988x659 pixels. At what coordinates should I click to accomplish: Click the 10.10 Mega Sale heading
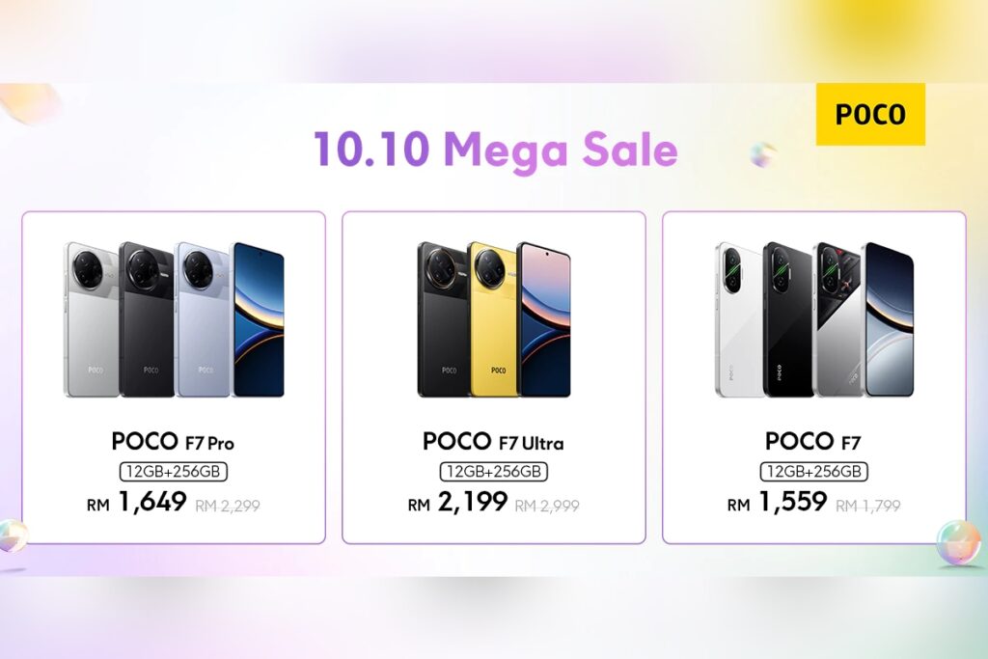[x=495, y=150]
